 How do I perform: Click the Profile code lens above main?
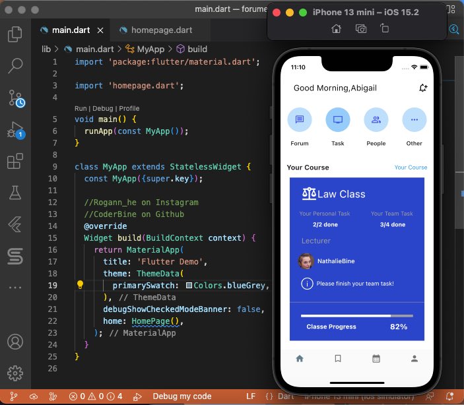tap(129, 108)
